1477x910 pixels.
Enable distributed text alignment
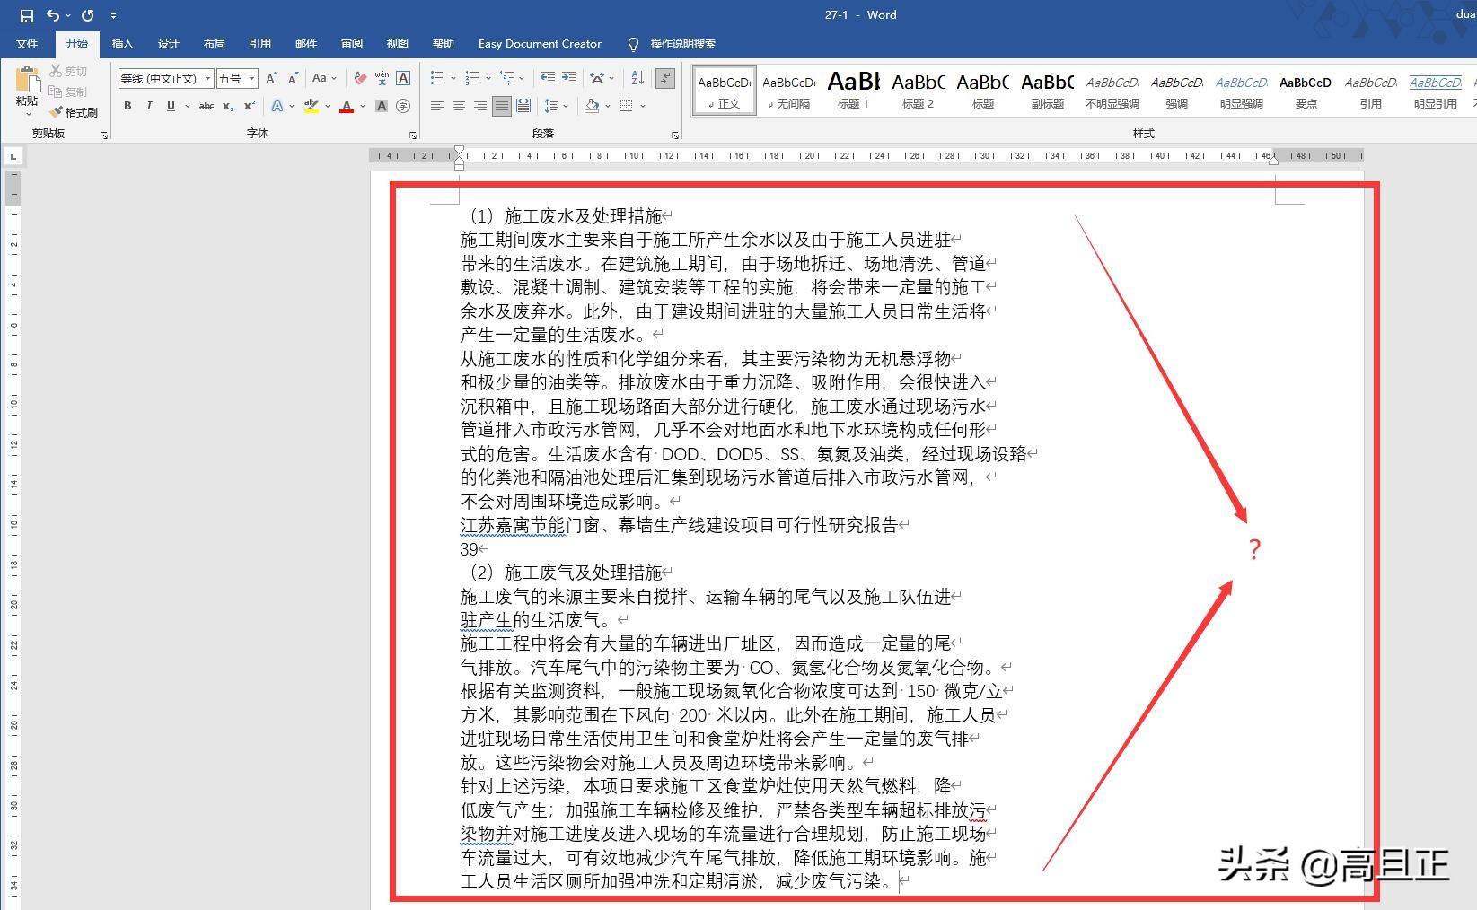coord(523,106)
